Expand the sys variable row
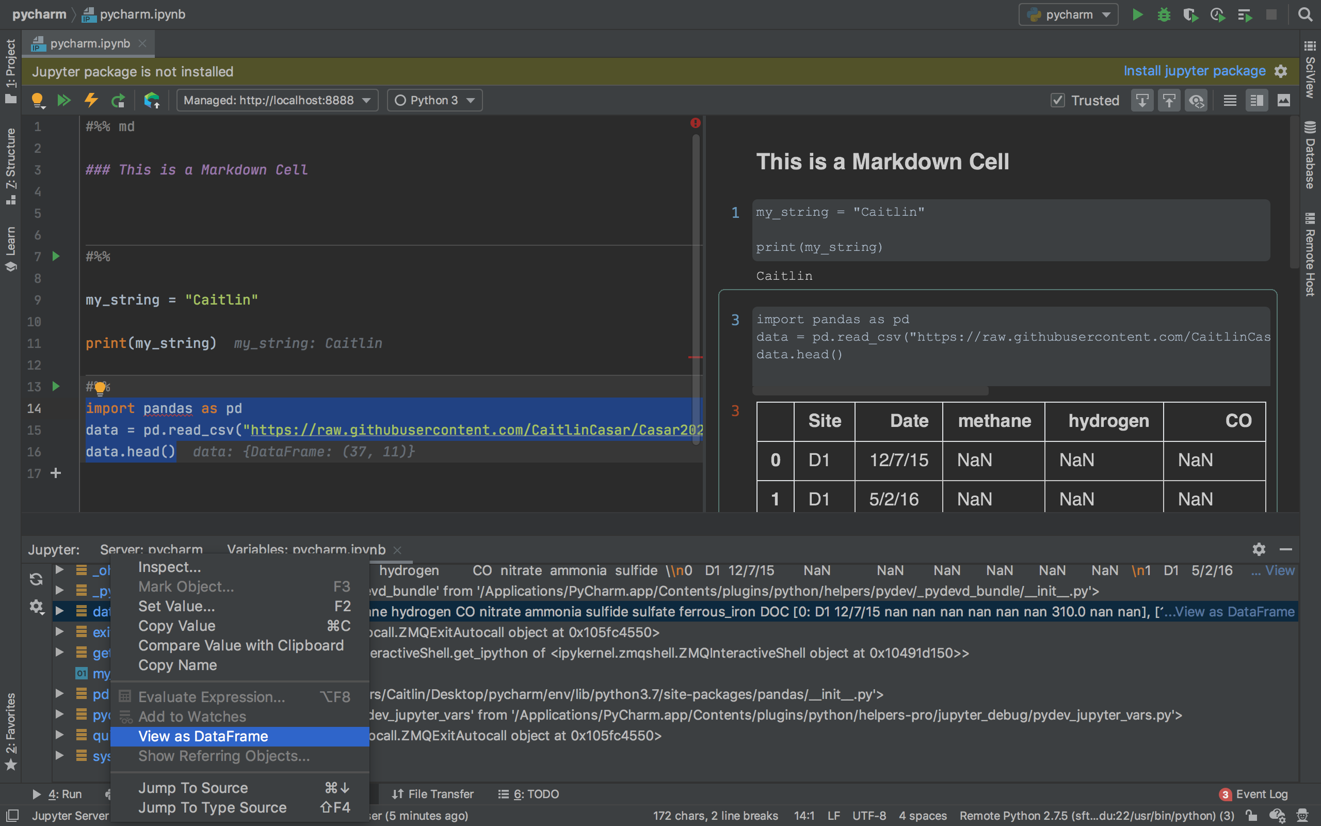This screenshot has width=1321, height=826. click(59, 755)
